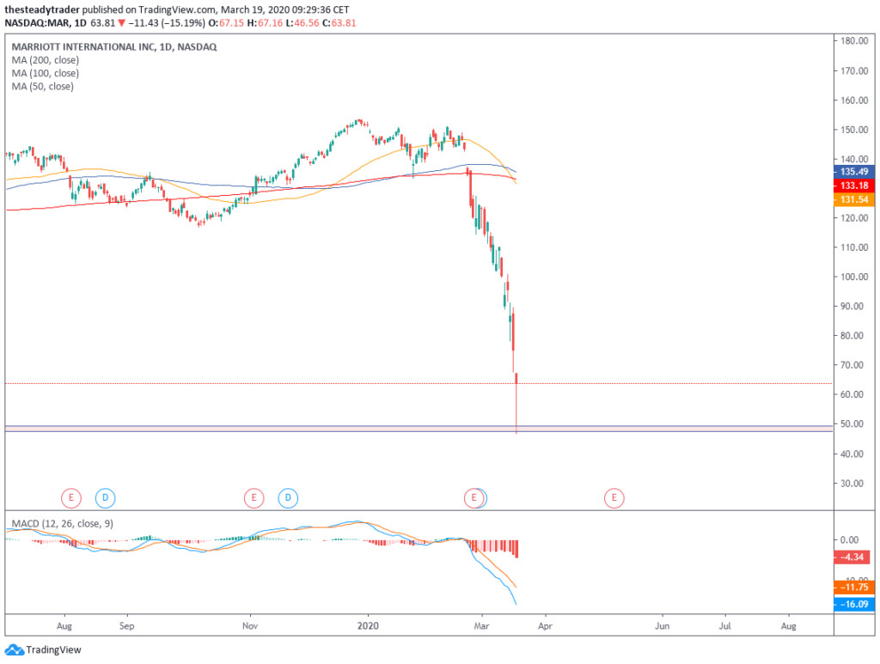Click the 100.00 price axis label

(x=854, y=277)
